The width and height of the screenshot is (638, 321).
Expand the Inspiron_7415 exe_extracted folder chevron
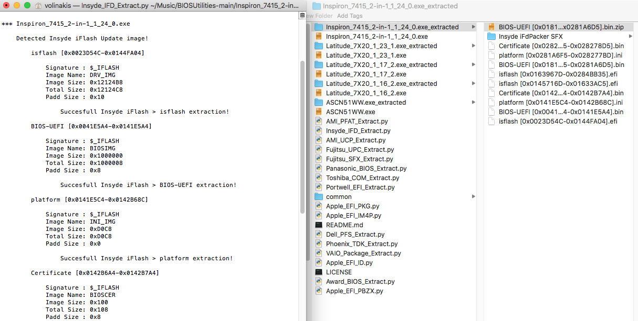(x=474, y=27)
